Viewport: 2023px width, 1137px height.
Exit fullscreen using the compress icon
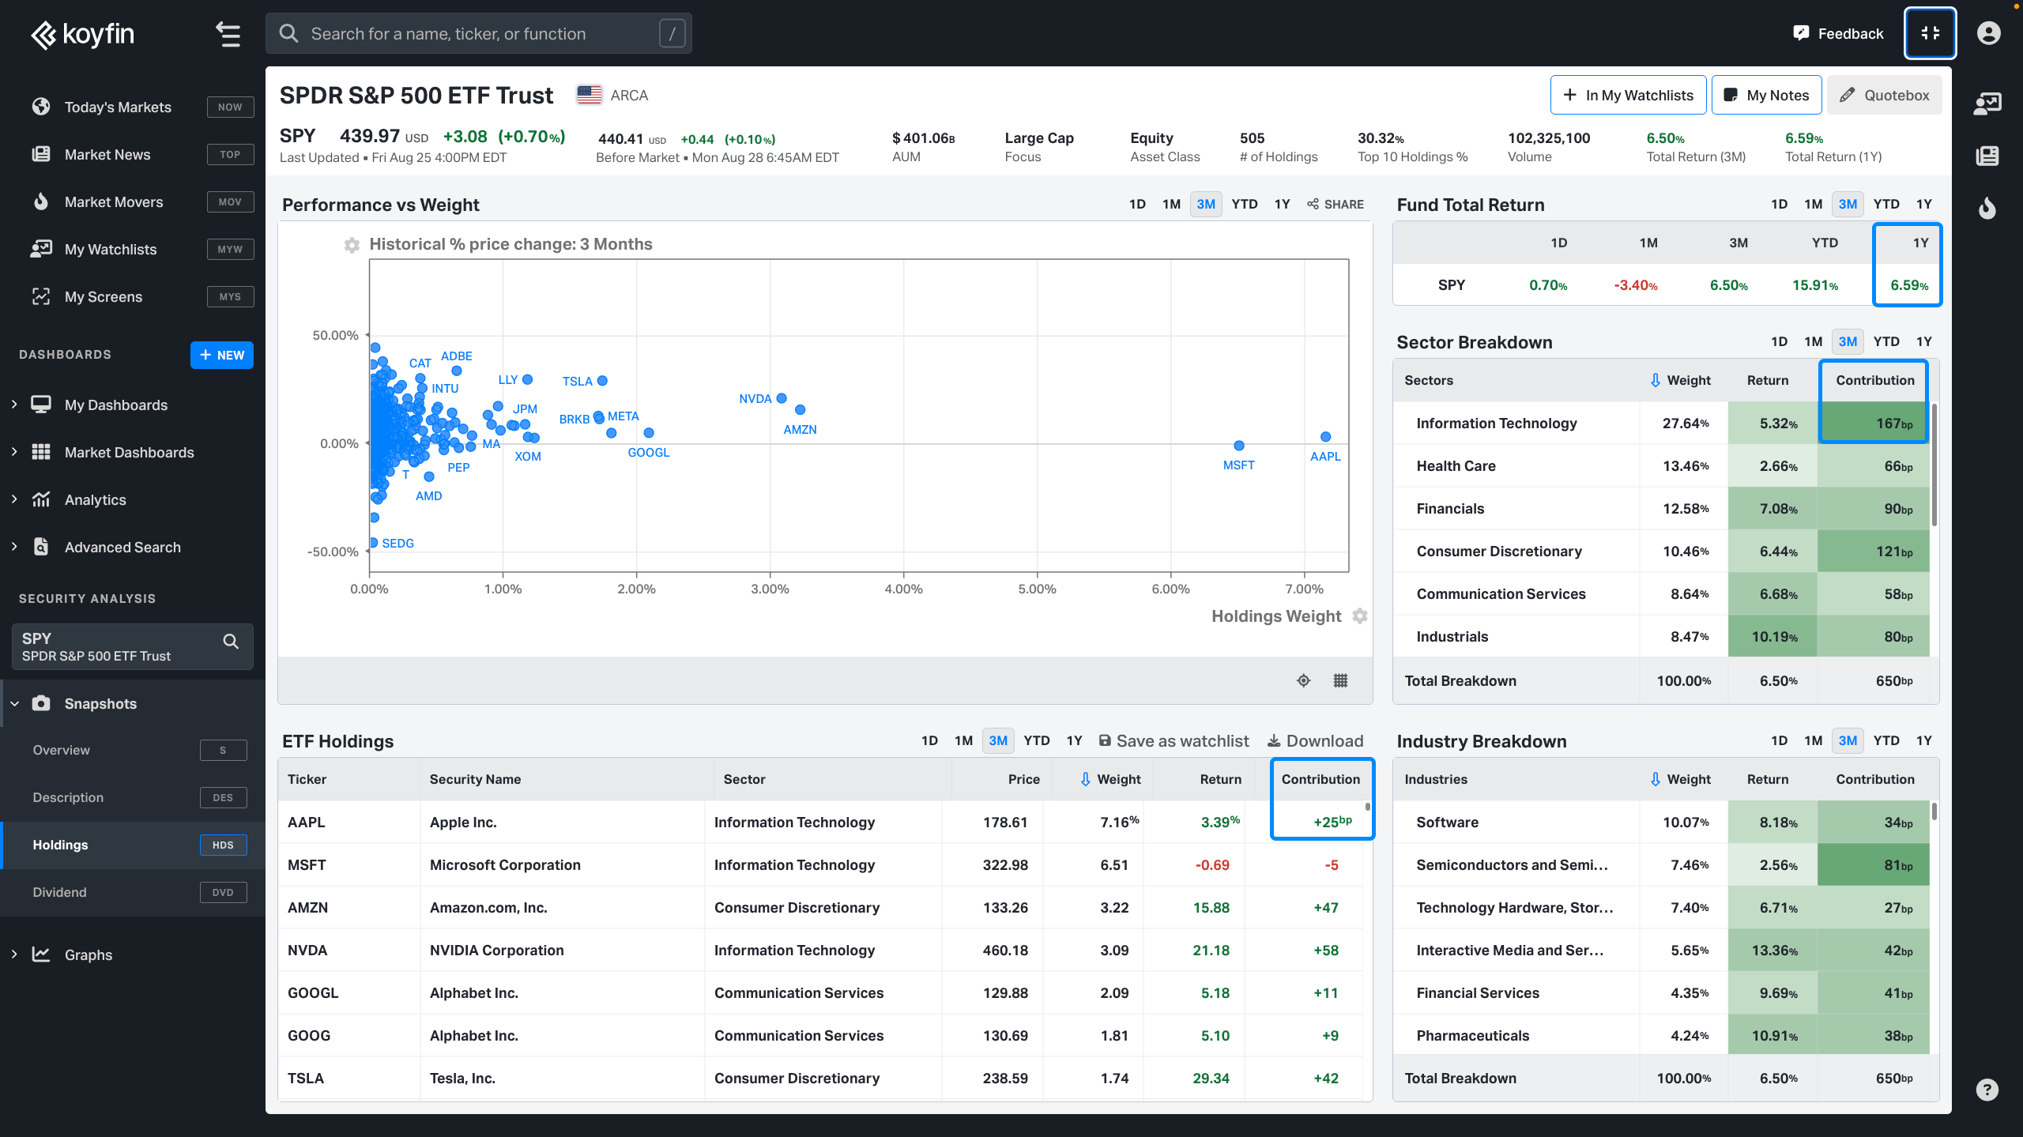[1930, 33]
